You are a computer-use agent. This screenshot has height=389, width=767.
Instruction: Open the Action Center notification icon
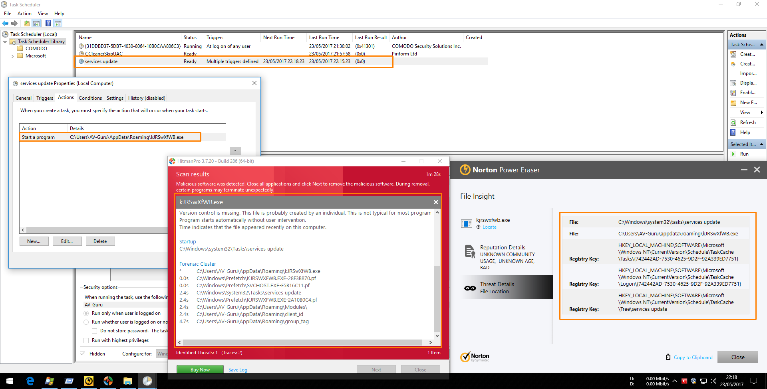pyautogui.click(x=754, y=381)
